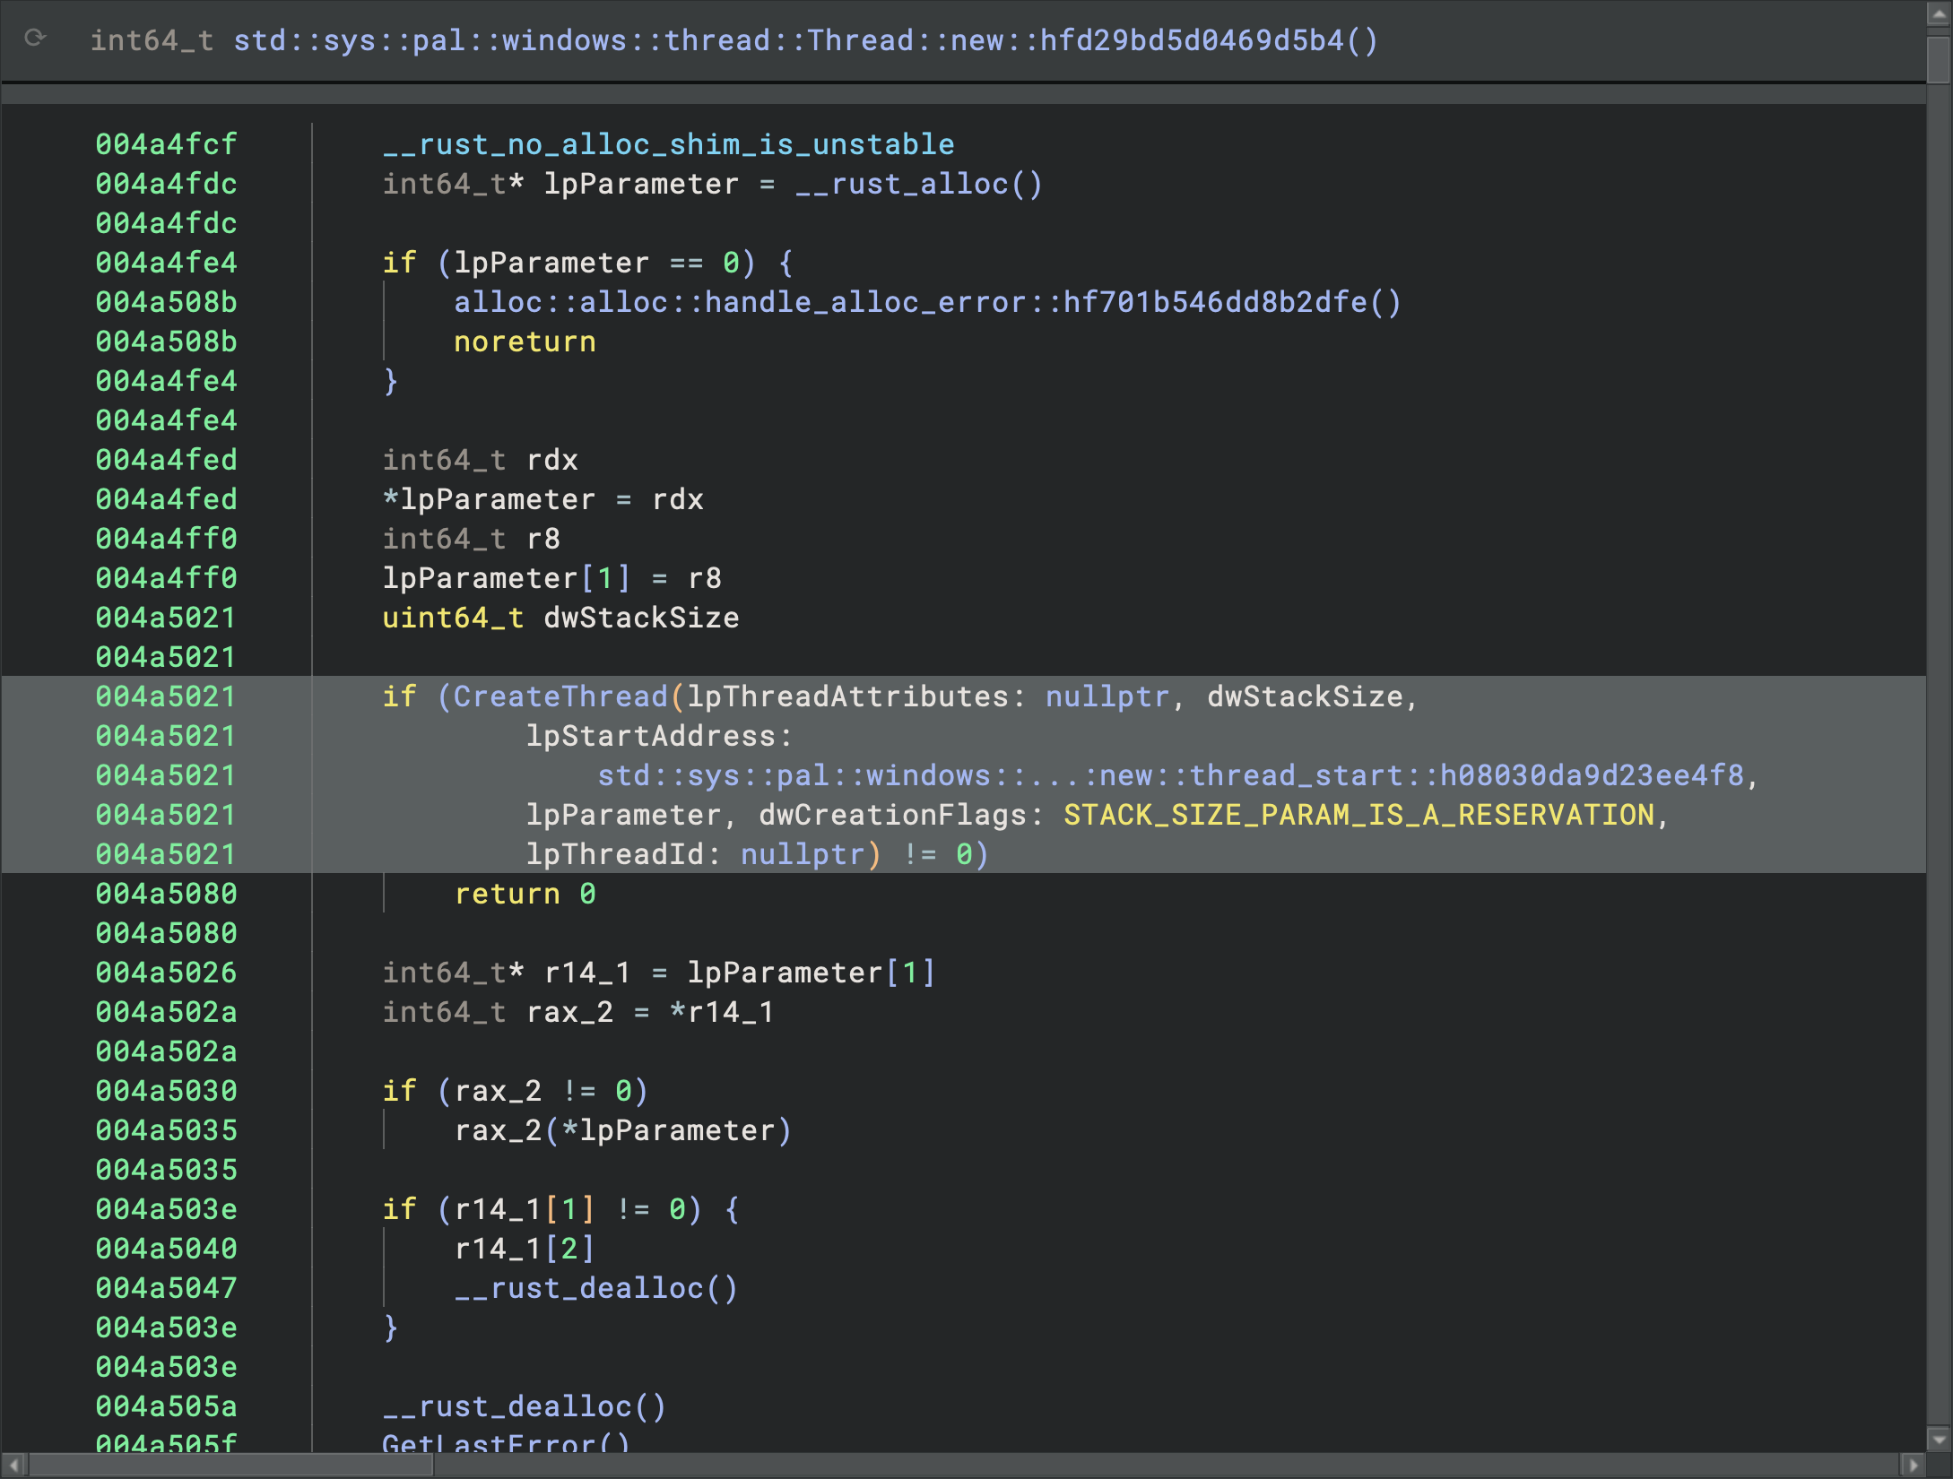The image size is (1953, 1479).
Task: Click the vertical scrollbar up arrow
Action: (1939, 14)
